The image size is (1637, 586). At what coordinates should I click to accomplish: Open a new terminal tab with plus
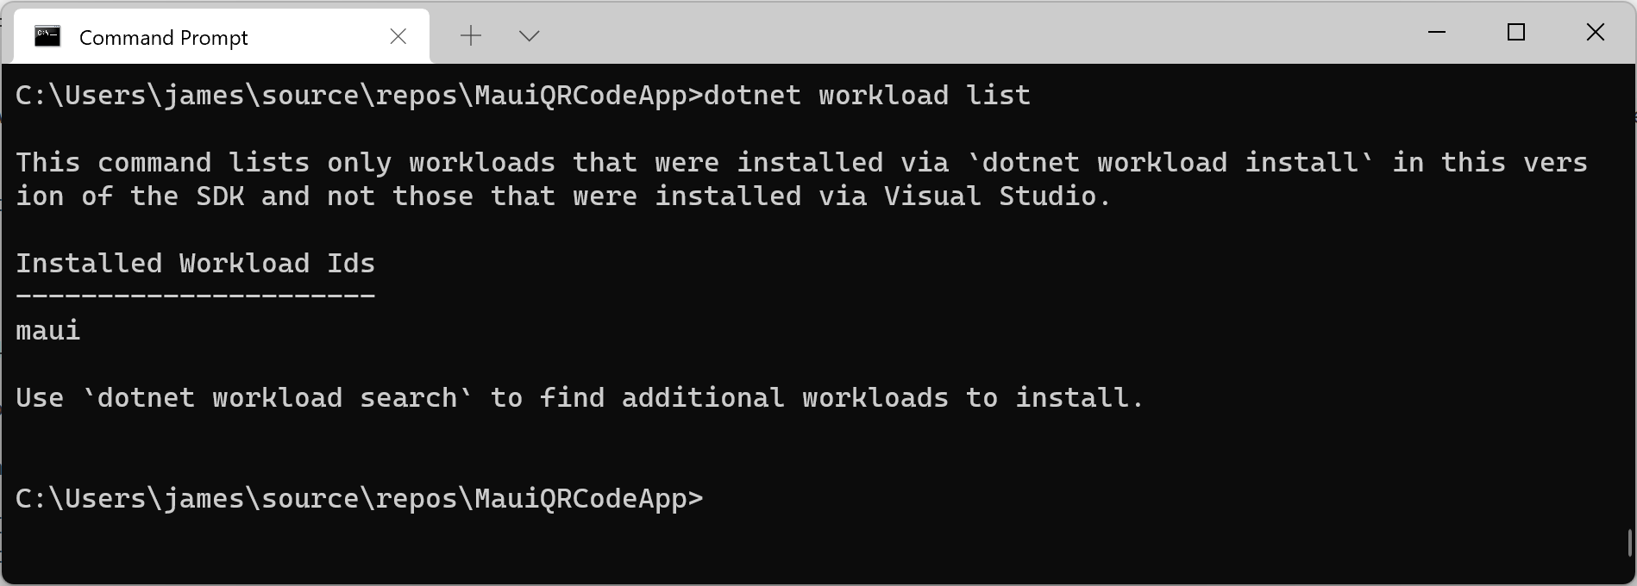click(471, 35)
